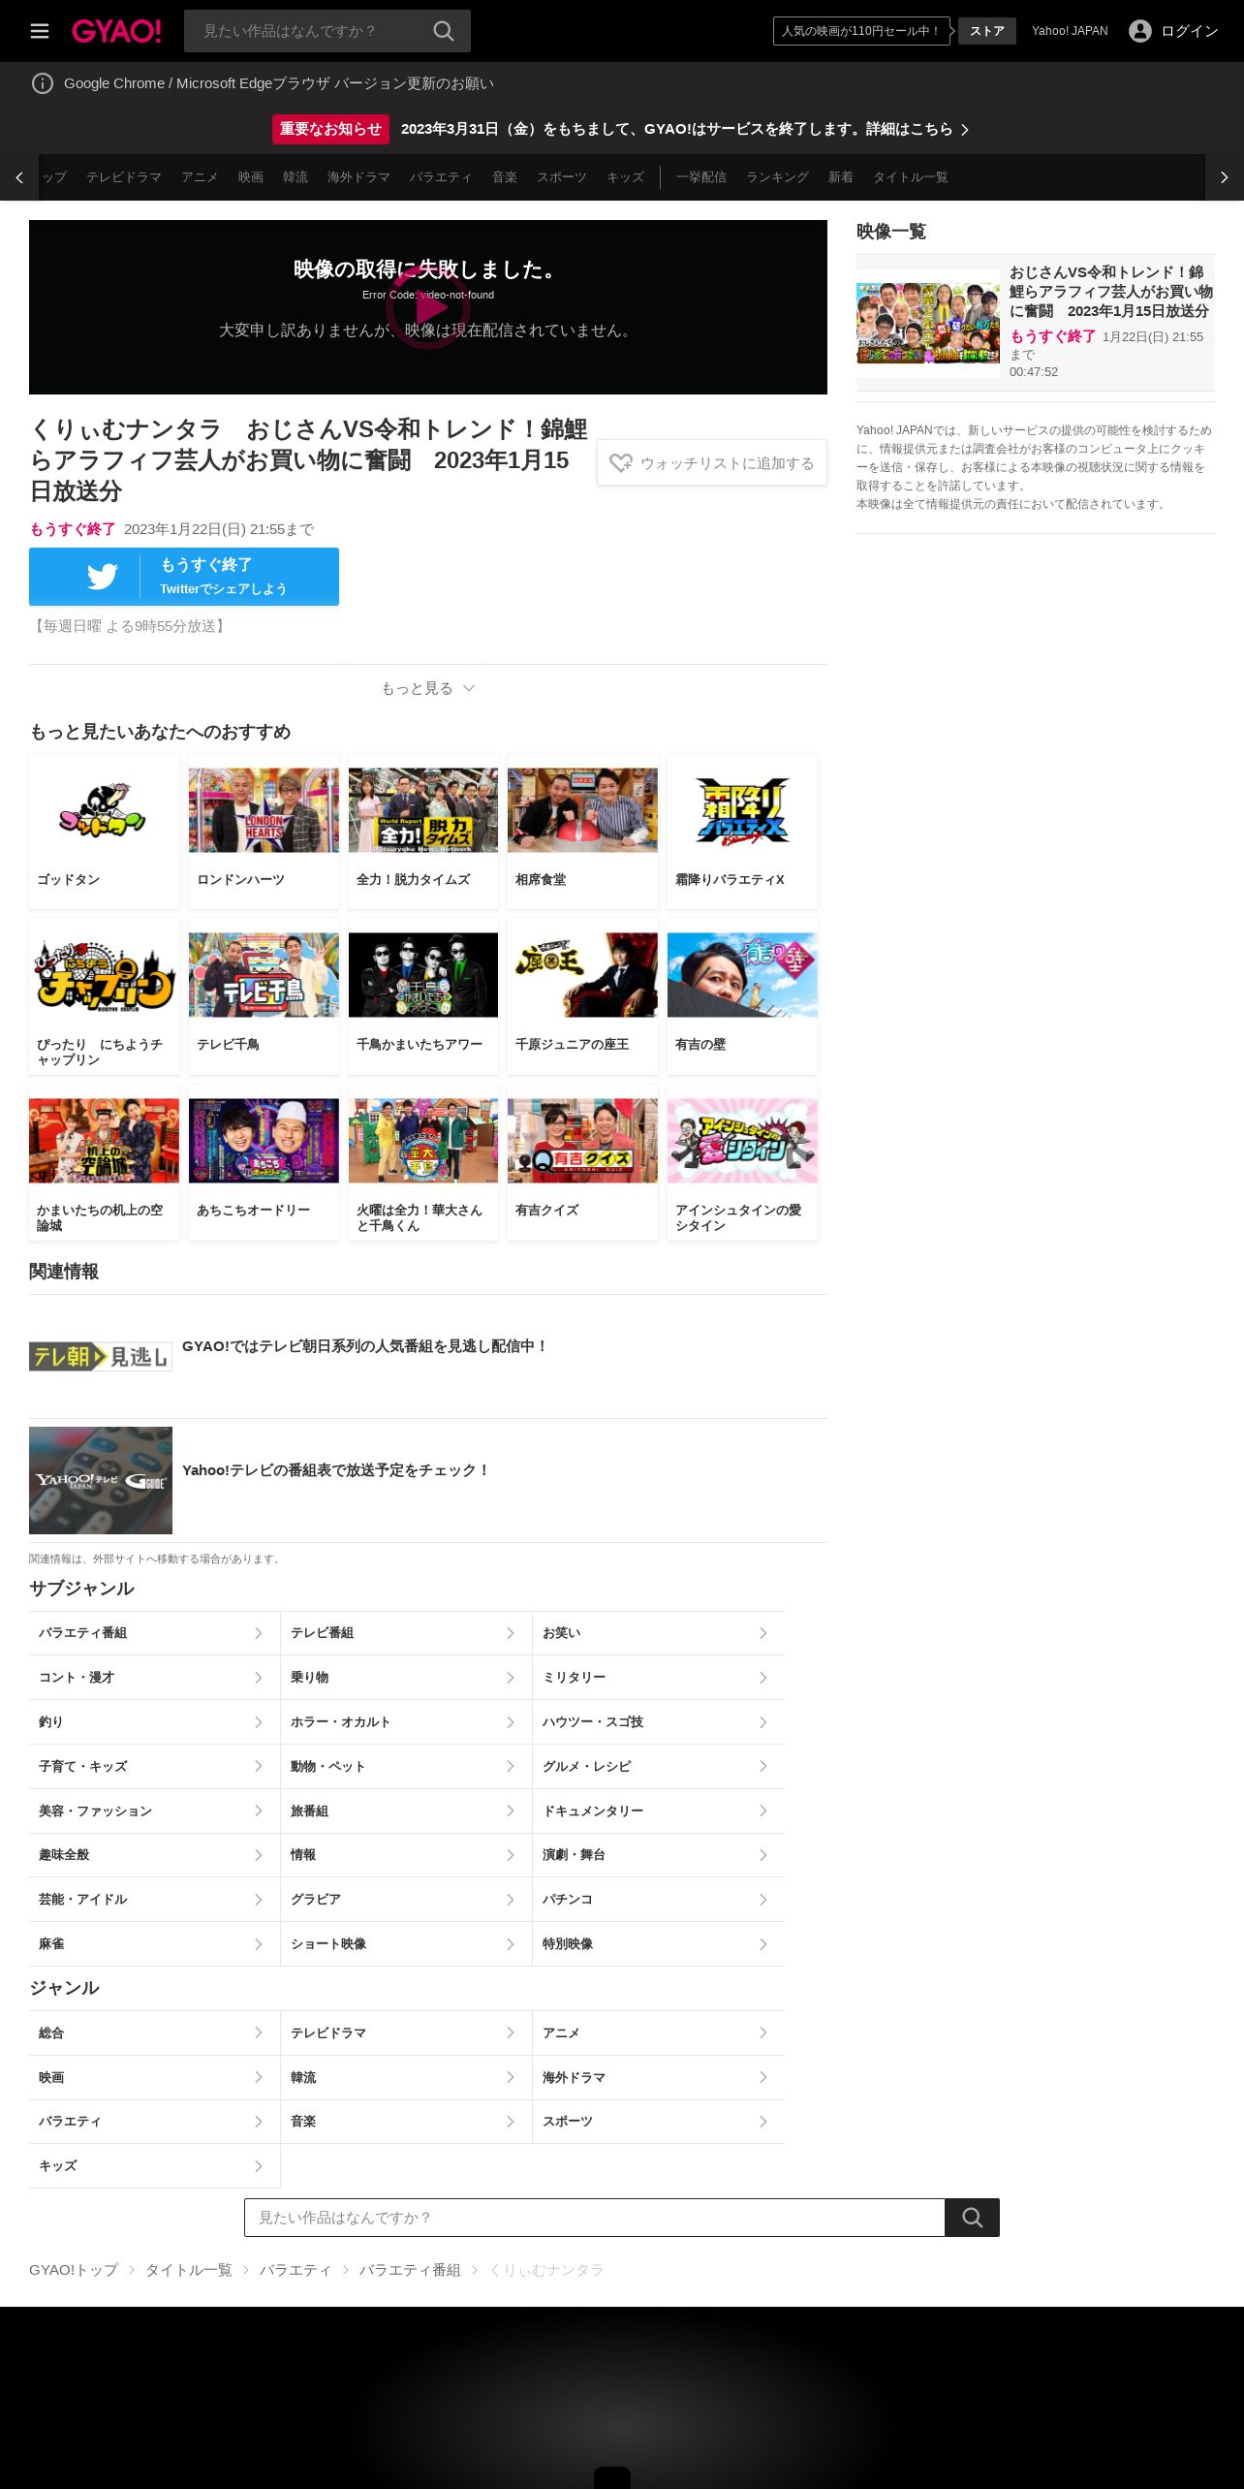1244x2489 pixels.
Task: Open テレ朝見逃し banner logo
Action: click(x=101, y=1357)
